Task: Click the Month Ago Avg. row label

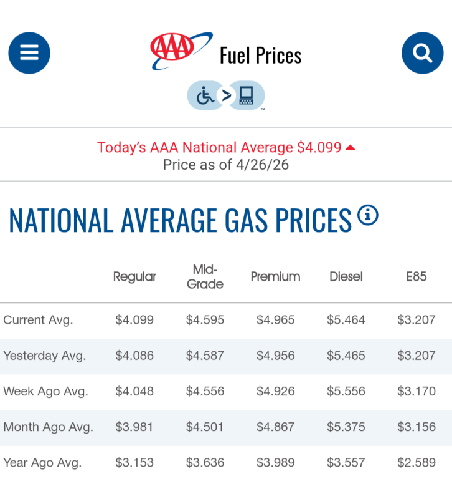Action: coord(48,427)
